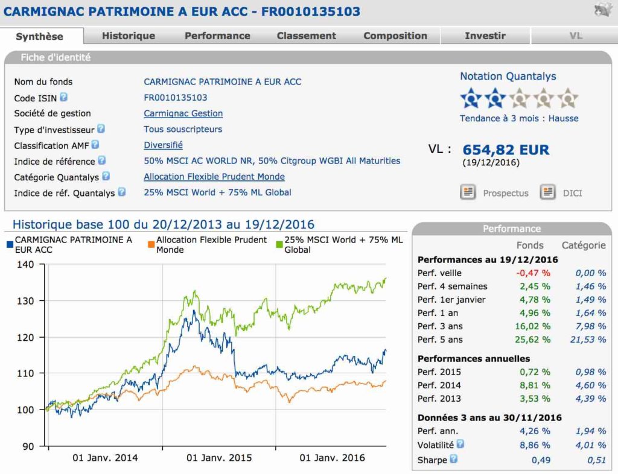Click the fund name CARMIGNAC PATRIMOINE A EUR ACC value
618x474 pixels.
(222, 82)
